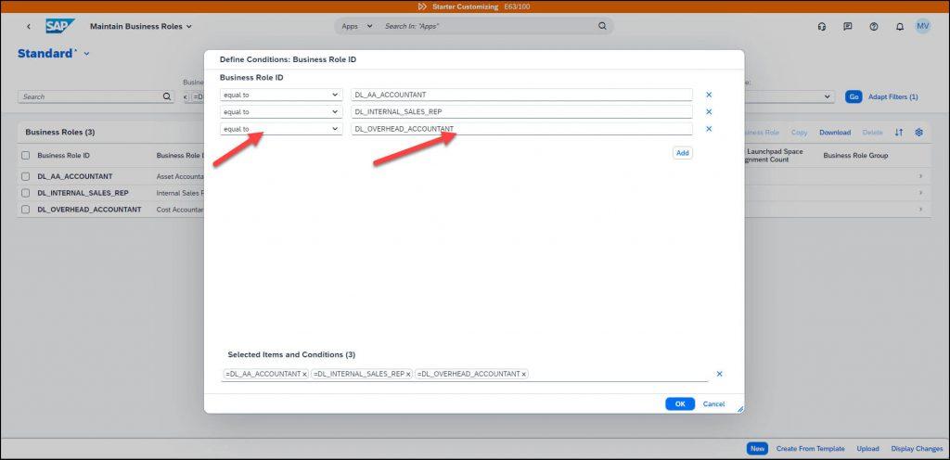
Task: Open Adapt Filters (1)
Action: click(893, 96)
